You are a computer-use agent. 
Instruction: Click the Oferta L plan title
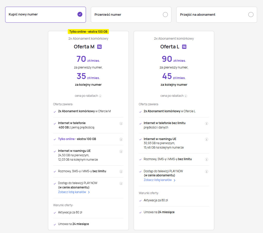(170, 47)
